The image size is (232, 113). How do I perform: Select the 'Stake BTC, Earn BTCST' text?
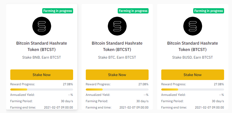click(117, 57)
